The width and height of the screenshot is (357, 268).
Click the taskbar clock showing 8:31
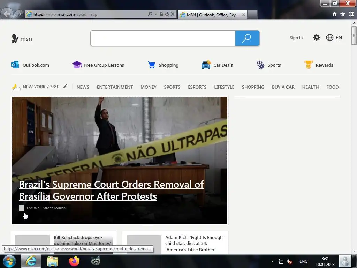tap(325, 261)
